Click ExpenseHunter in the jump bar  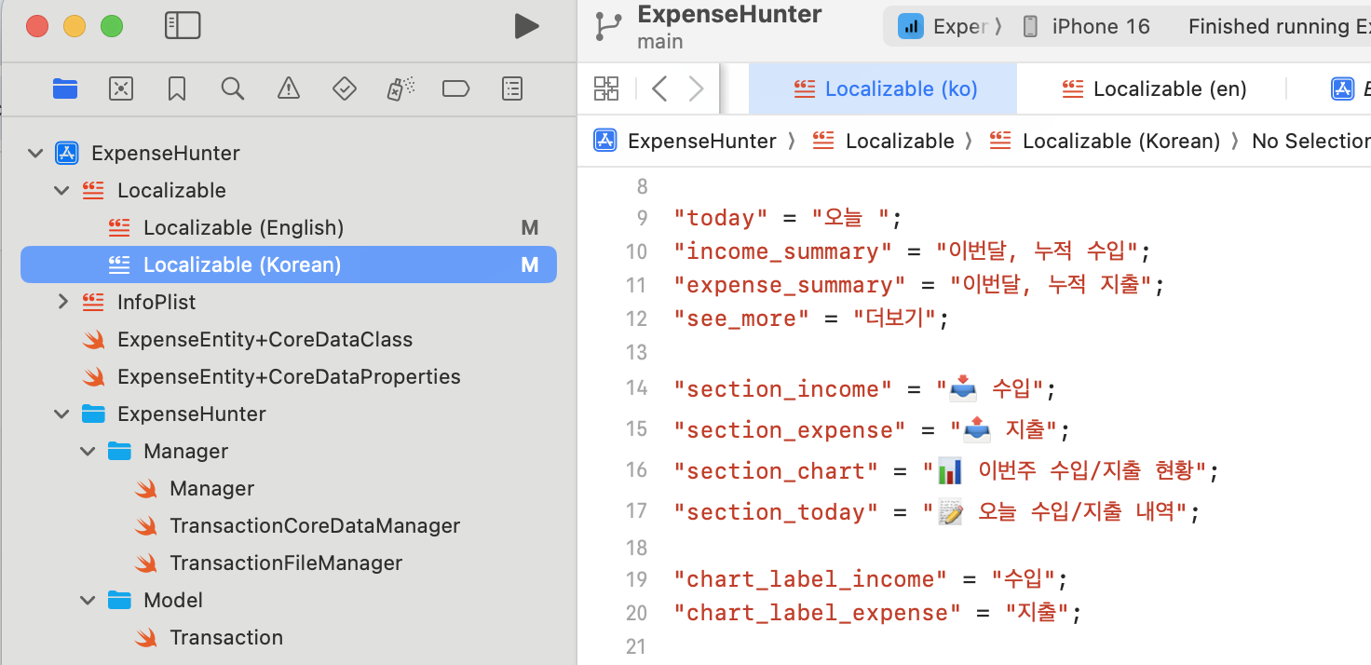coord(685,141)
